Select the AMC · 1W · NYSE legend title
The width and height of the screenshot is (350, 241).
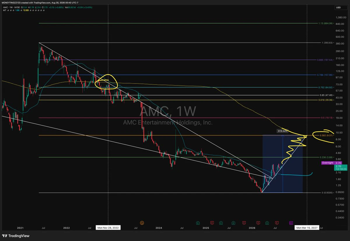[11, 7]
